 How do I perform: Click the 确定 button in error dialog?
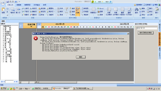tap(81, 57)
